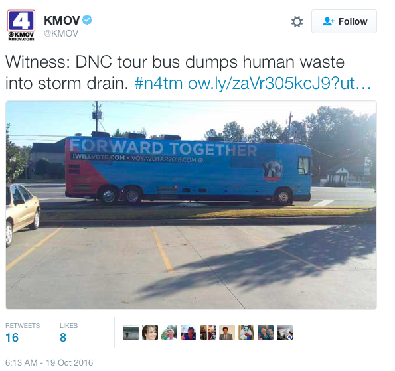The width and height of the screenshot is (395, 371).
Task: Open the fifth avatar with a dark collage
Action: point(208,333)
